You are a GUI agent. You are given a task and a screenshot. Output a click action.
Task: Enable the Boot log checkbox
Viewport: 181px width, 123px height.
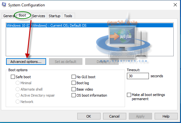(x=73, y=83)
